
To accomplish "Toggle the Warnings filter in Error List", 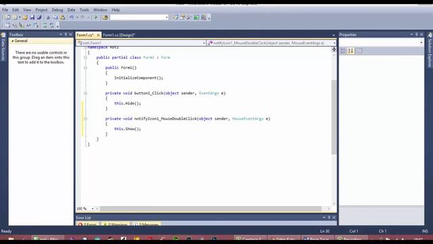I will 116,224.
